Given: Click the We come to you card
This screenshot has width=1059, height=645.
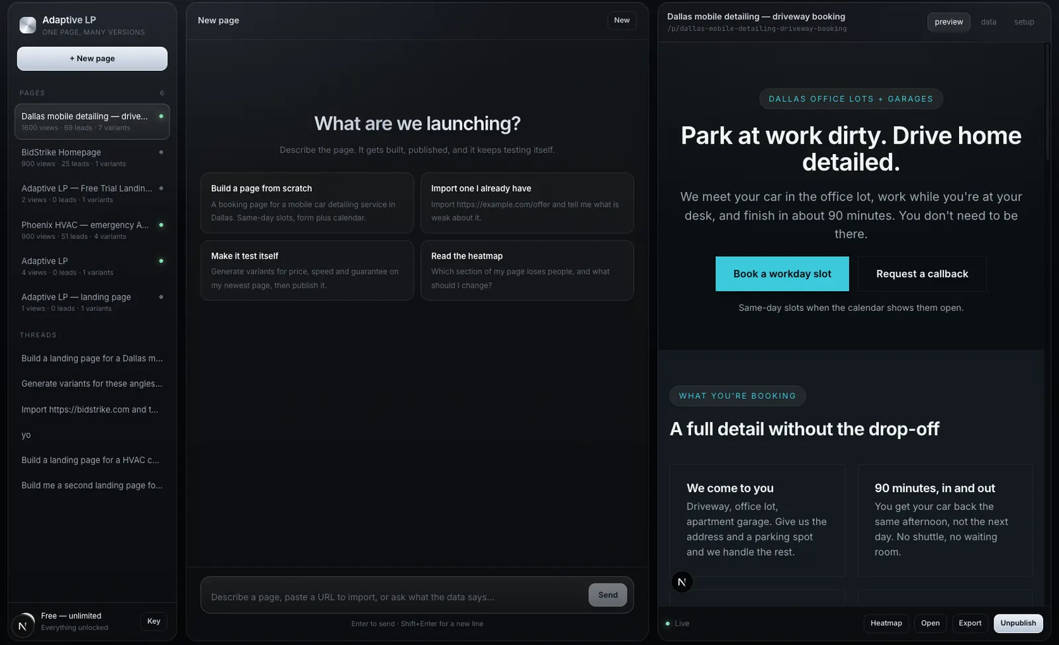Looking at the screenshot, I should [757, 521].
